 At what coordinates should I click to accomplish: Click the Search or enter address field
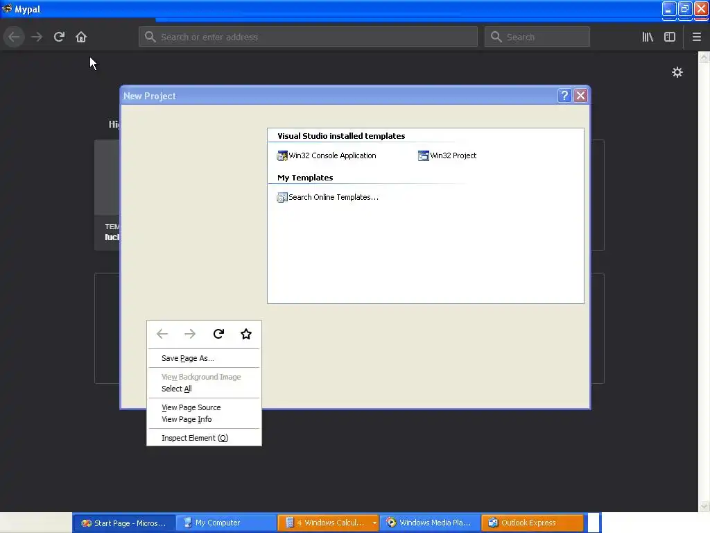pos(308,37)
